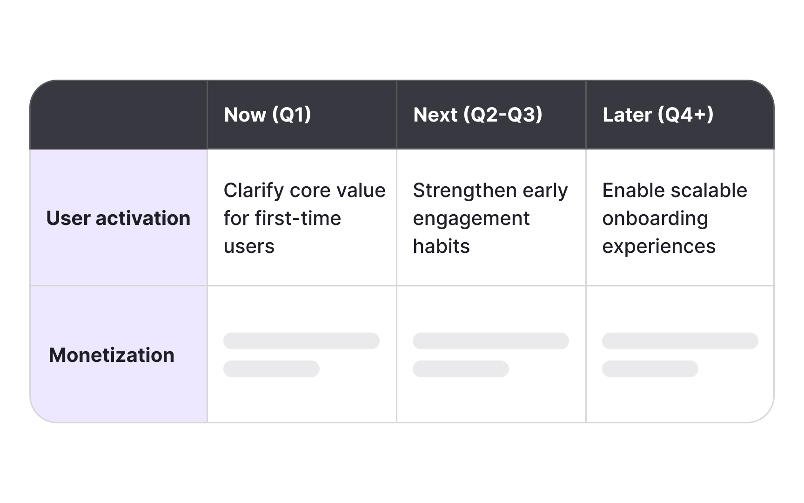Select the "Next (Q2-Q3)" column header
Image resolution: width=804 pixels, height=503 pixels.
pos(478,115)
